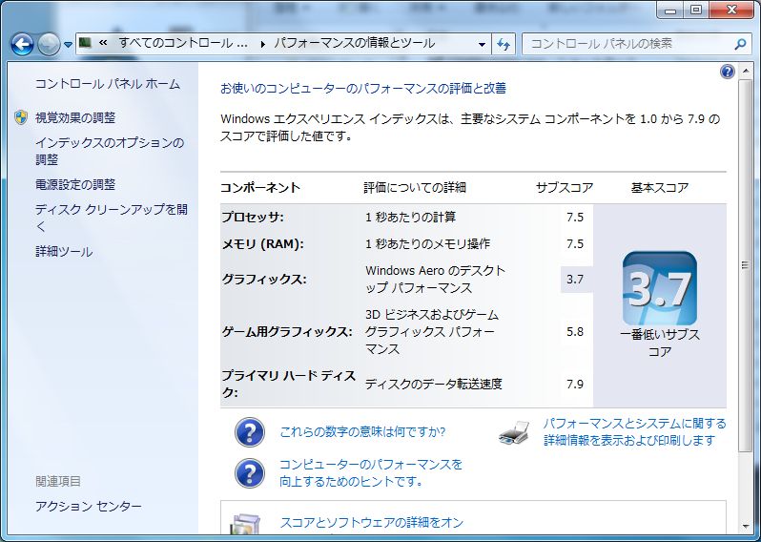This screenshot has height=542, width=761.
Task: Click the プロセッサ subscore 7.5
Action: pyautogui.click(x=575, y=218)
